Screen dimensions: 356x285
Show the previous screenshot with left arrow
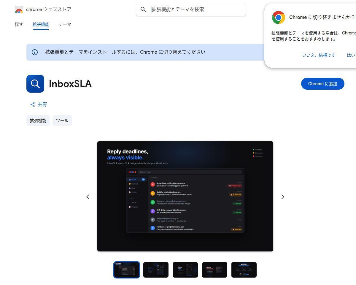tap(88, 197)
